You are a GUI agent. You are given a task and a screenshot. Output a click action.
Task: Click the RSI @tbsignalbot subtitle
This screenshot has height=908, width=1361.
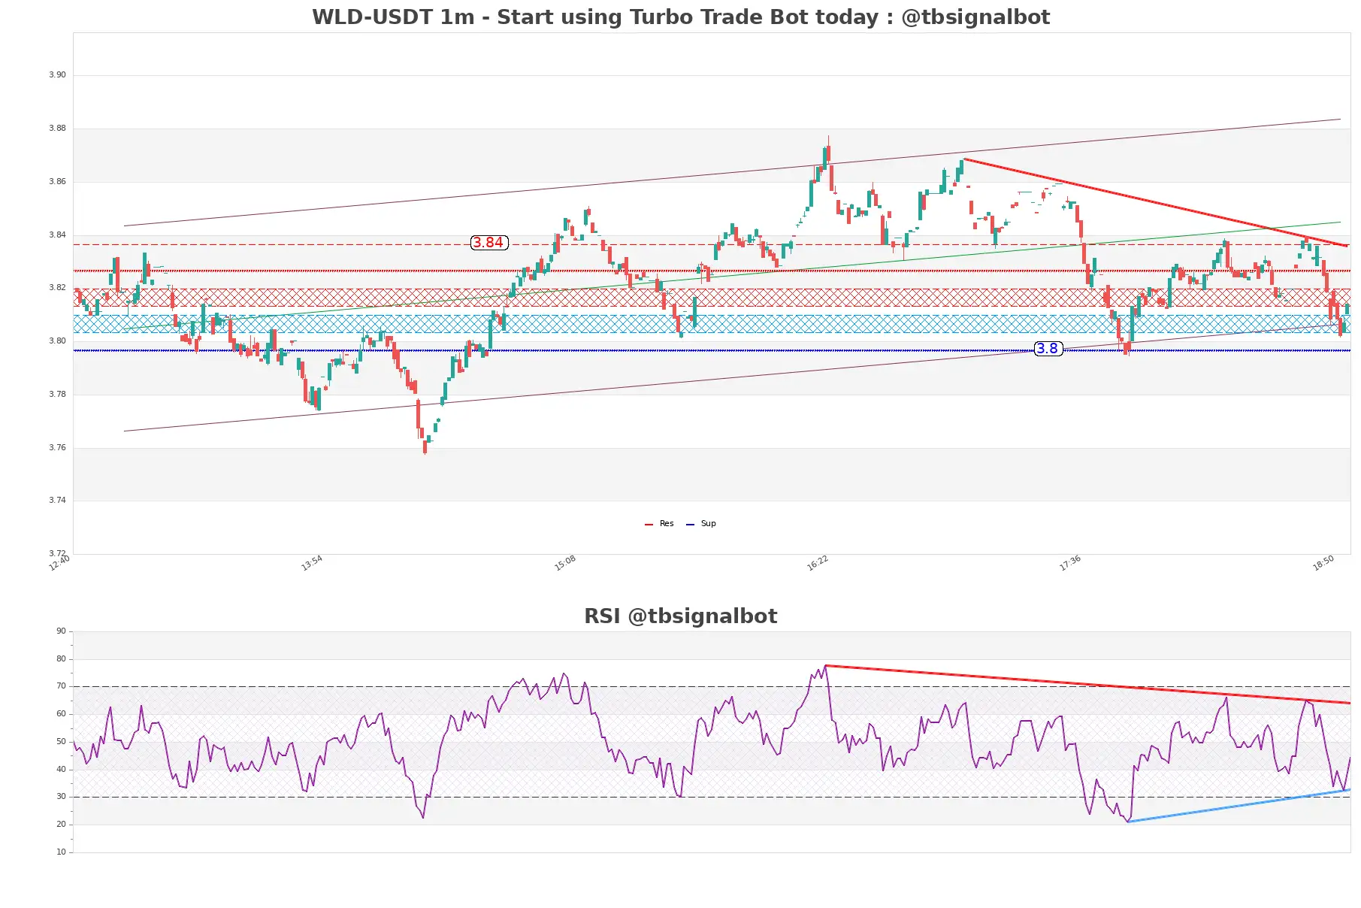pyautogui.click(x=681, y=616)
